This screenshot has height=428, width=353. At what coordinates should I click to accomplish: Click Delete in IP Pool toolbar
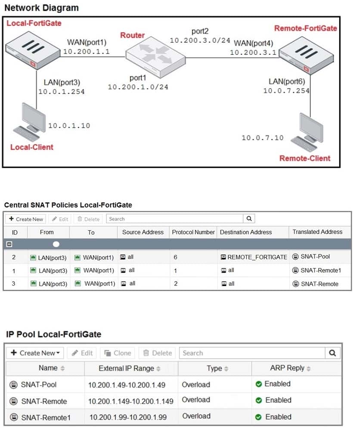(158, 353)
